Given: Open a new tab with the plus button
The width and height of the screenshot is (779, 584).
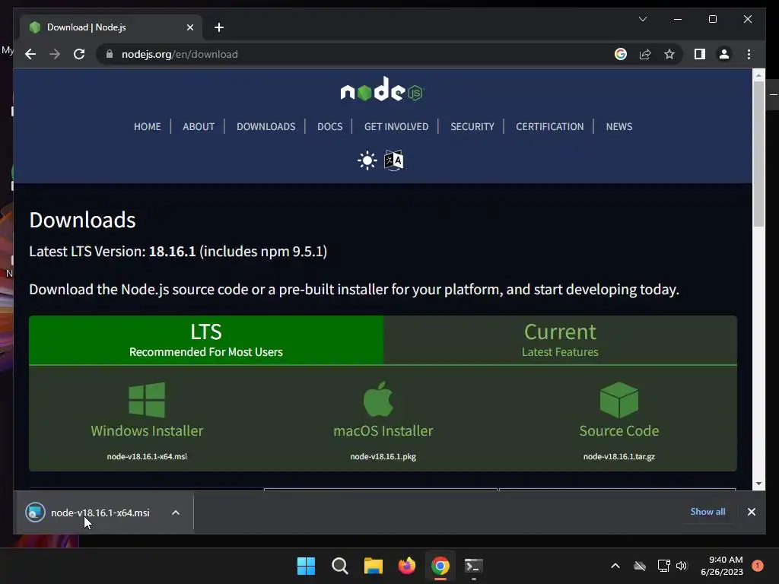Looking at the screenshot, I should click(219, 27).
